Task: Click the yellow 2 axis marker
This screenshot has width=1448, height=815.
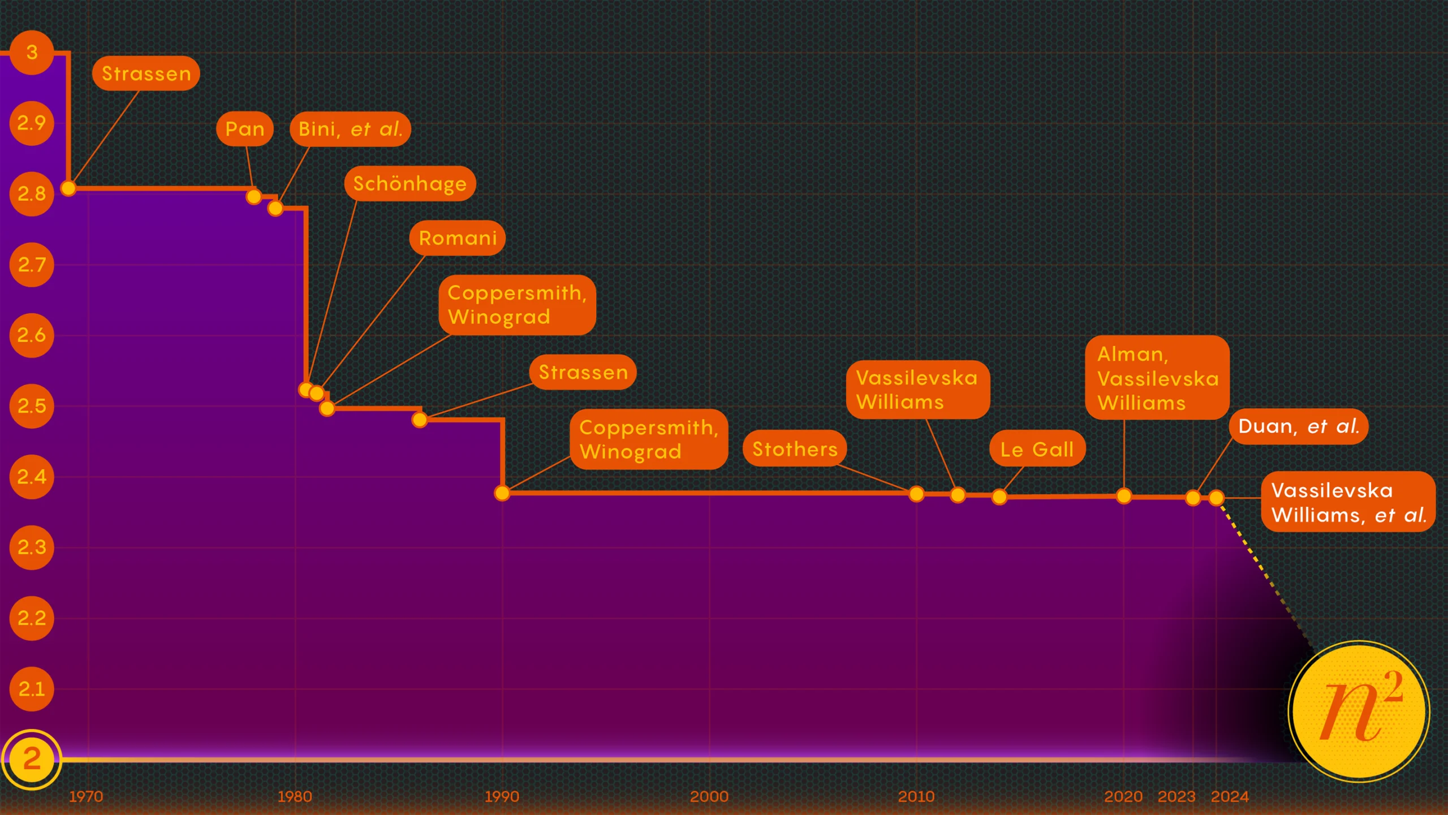Action: 32,759
